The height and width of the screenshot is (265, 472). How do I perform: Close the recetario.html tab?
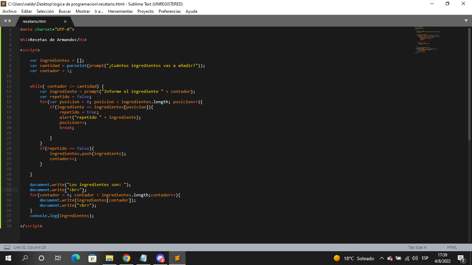[65, 21]
